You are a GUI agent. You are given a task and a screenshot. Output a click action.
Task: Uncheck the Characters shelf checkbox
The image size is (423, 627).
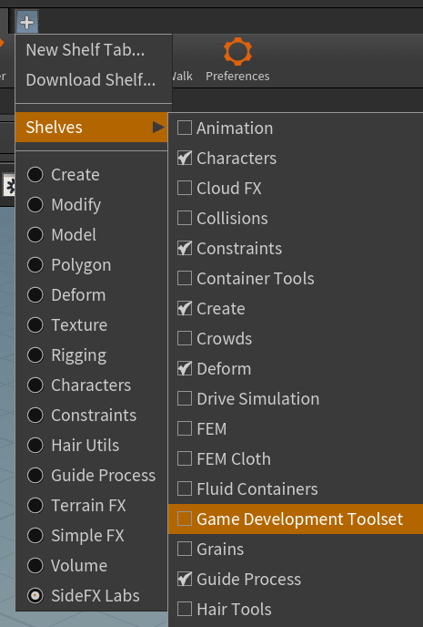[185, 158]
